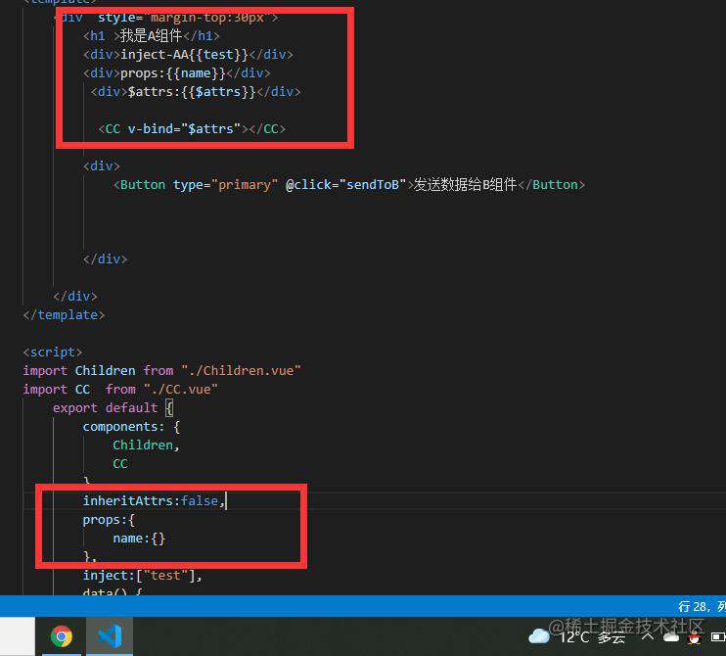Click the inject-AA{{test}} div line

[x=188, y=55]
